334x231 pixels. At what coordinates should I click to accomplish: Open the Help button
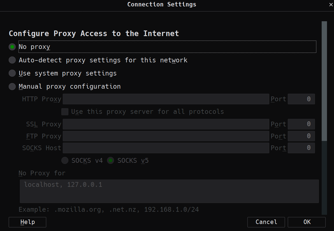(27, 222)
